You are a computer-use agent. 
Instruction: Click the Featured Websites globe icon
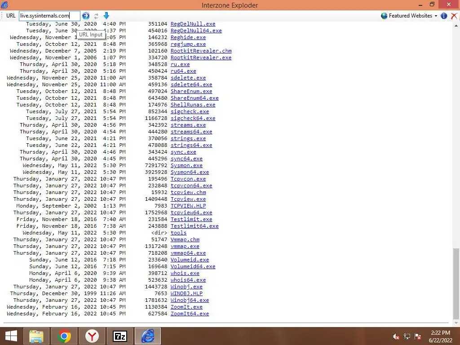point(384,16)
